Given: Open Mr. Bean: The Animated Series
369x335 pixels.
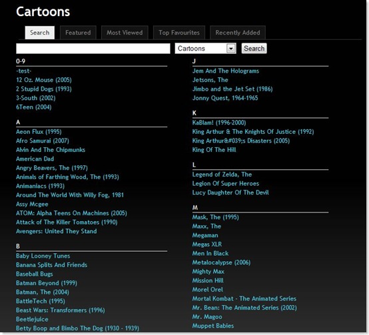Looking at the screenshot, I should click(x=244, y=308).
